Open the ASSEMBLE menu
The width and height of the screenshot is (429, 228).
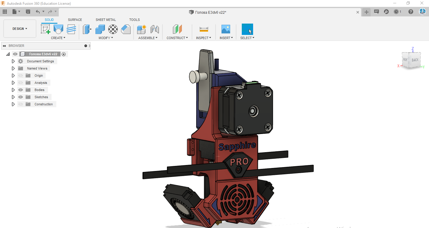[148, 38]
